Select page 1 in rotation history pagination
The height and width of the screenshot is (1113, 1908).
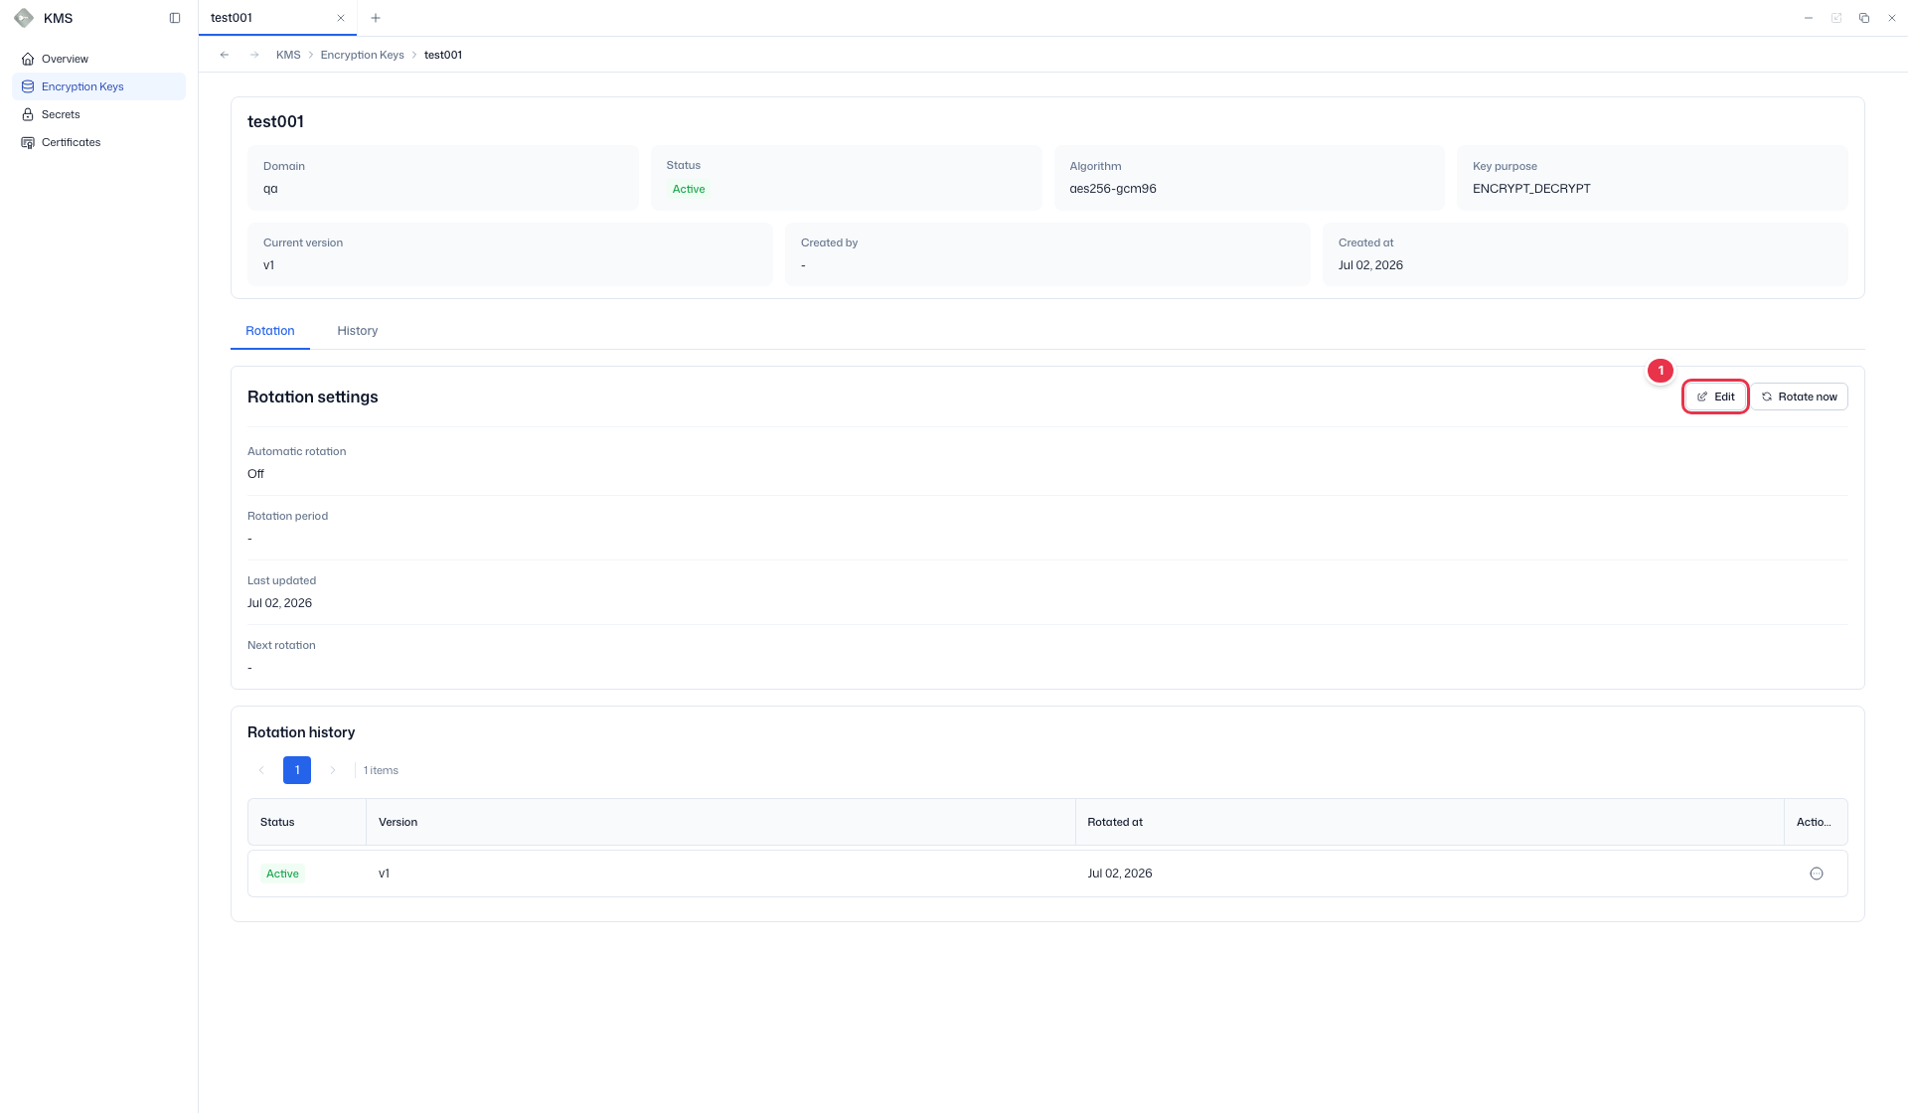297,770
